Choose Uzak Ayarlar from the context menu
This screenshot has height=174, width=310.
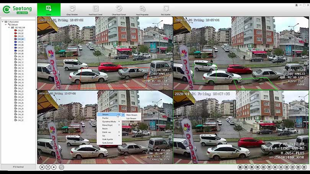click(x=107, y=139)
